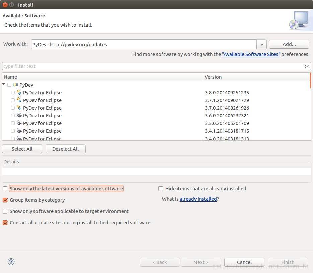Image resolution: width=313 pixels, height=273 pixels.
Task: Click the Cancel button
Action: (x=244, y=262)
